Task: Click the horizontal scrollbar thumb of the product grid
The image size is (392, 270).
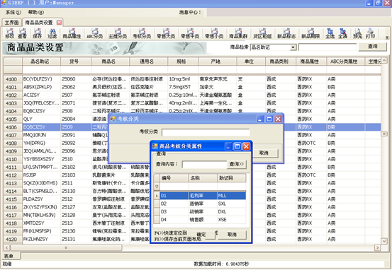Action: point(66,247)
